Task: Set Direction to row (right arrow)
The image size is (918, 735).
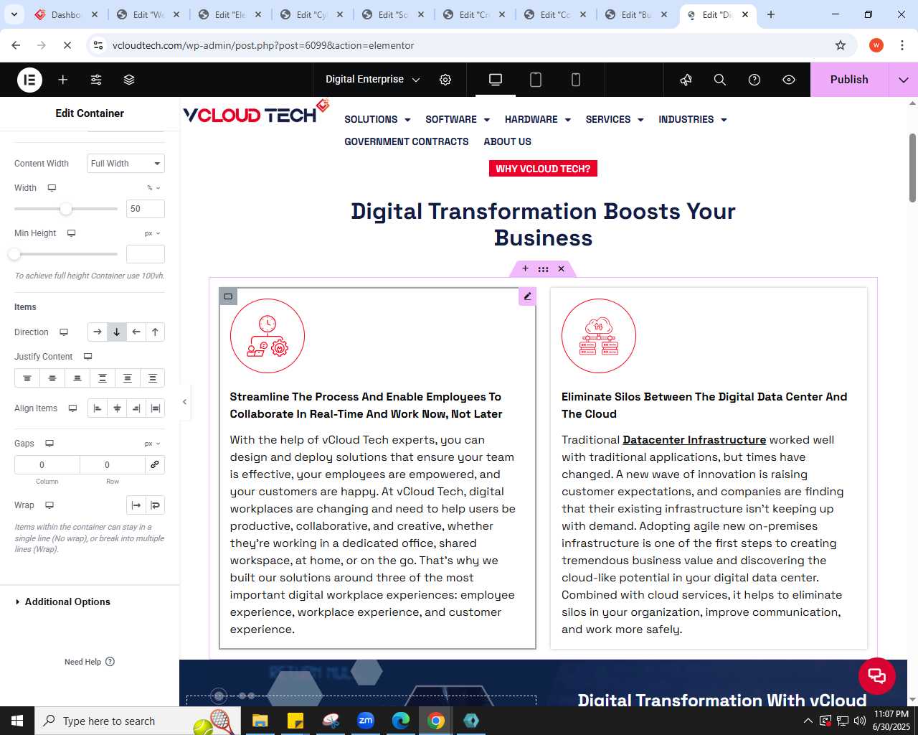Action: point(98,332)
